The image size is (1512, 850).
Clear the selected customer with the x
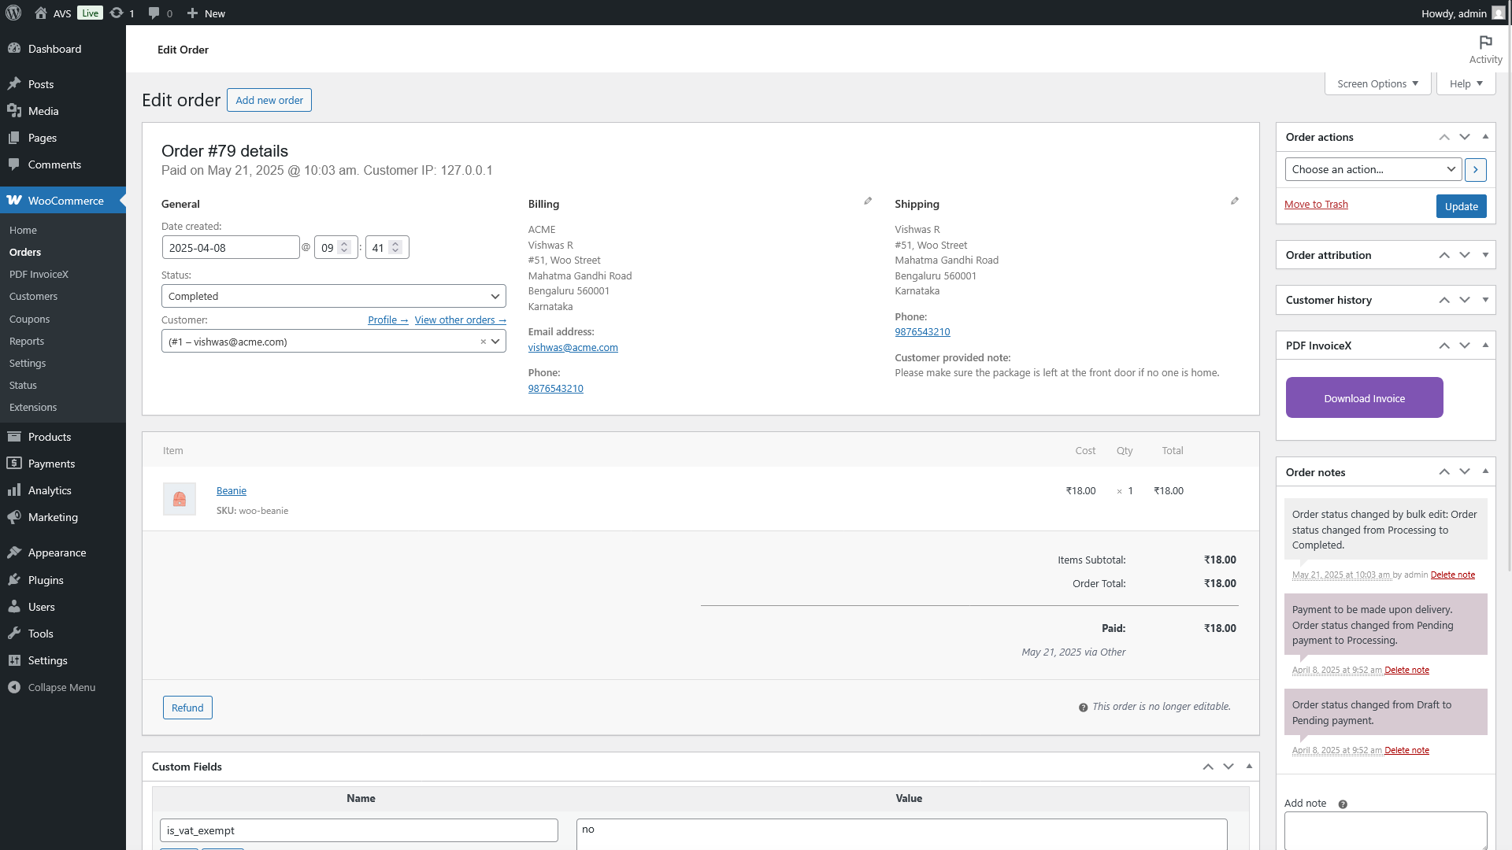click(x=483, y=342)
